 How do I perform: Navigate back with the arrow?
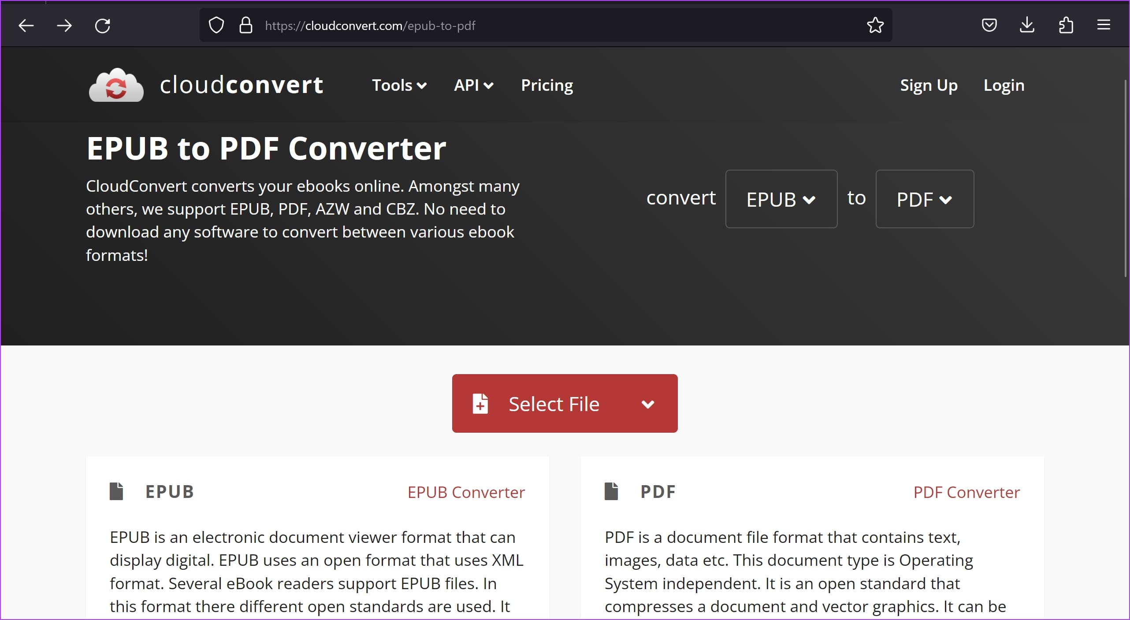(x=26, y=25)
